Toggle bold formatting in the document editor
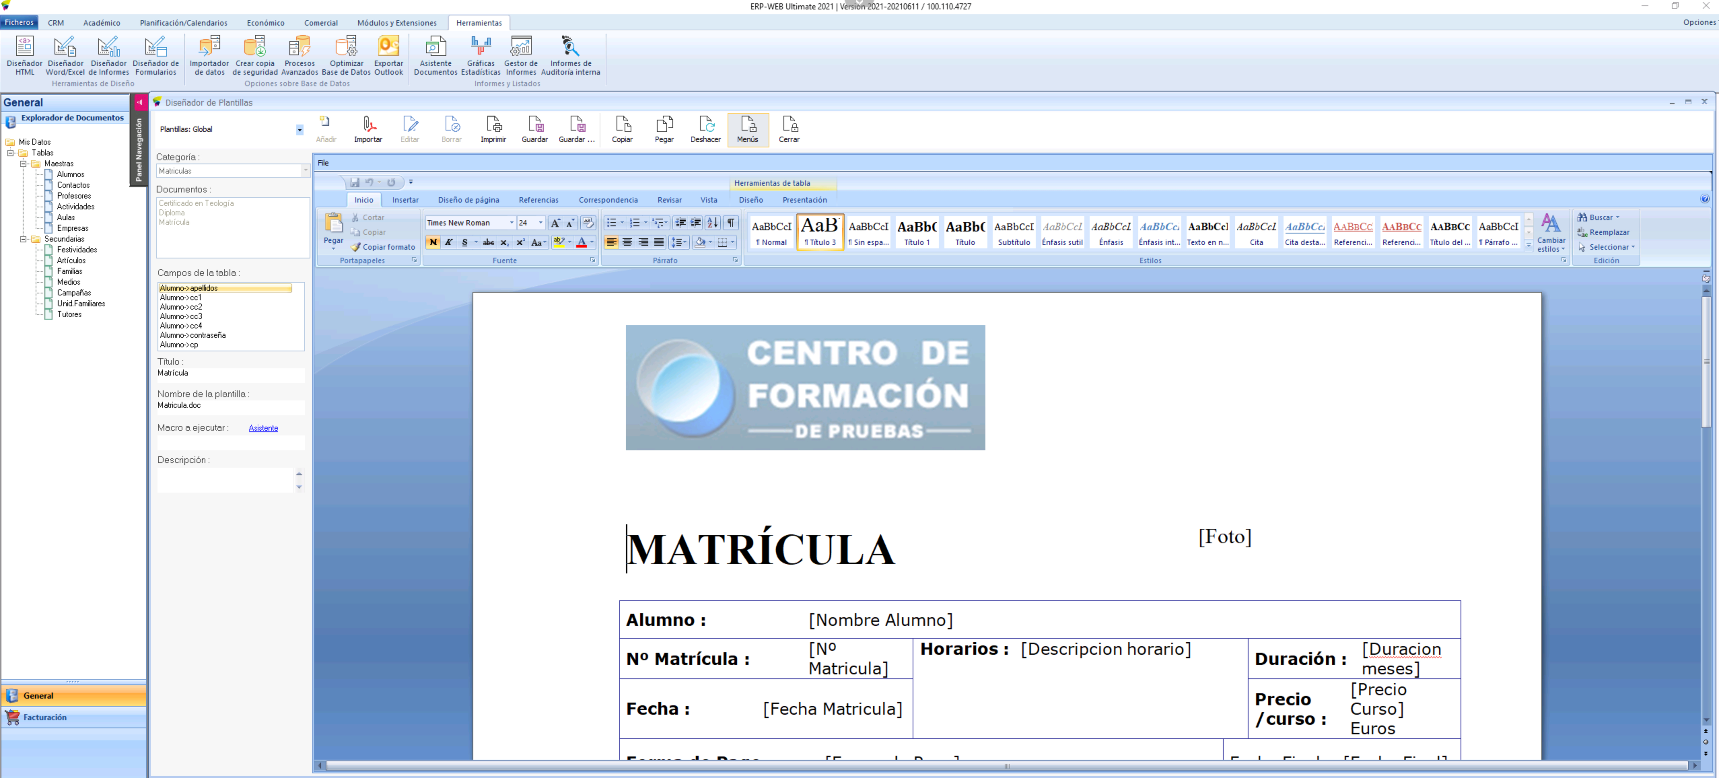Screen dimensions: 1719x778 click(434, 243)
